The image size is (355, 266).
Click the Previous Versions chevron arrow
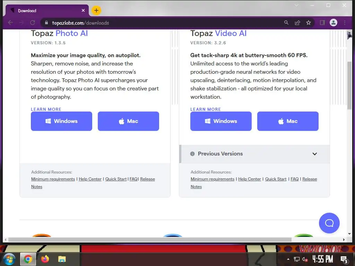point(314,154)
